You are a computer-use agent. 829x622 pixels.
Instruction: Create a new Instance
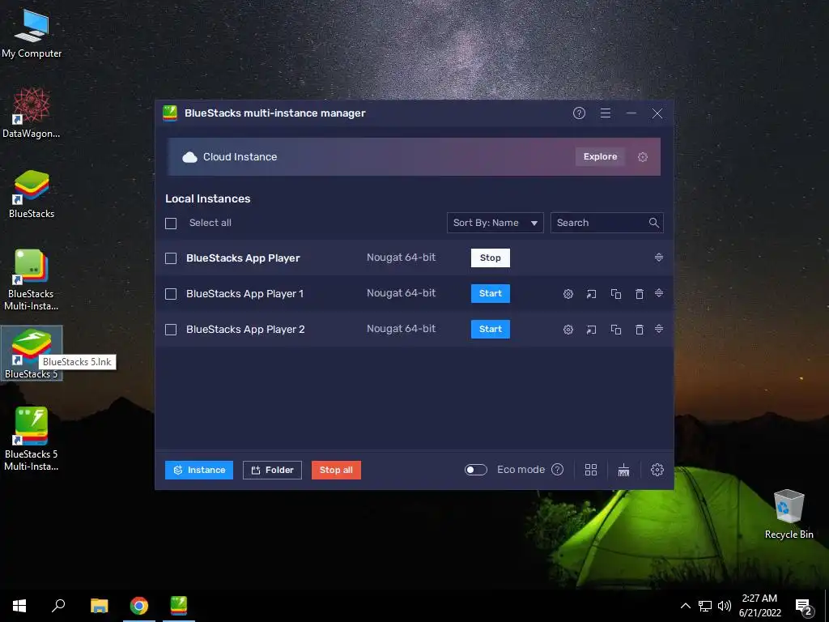(199, 470)
